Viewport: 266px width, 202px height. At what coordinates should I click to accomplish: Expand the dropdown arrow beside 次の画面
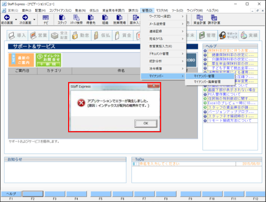click(34, 19)
